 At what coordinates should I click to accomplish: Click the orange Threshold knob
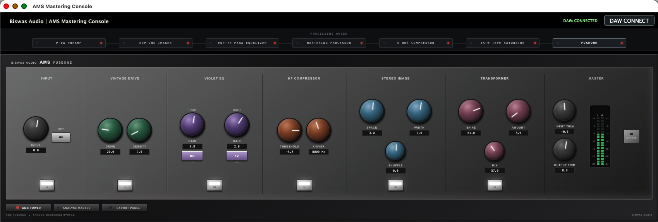click(290, 130)
